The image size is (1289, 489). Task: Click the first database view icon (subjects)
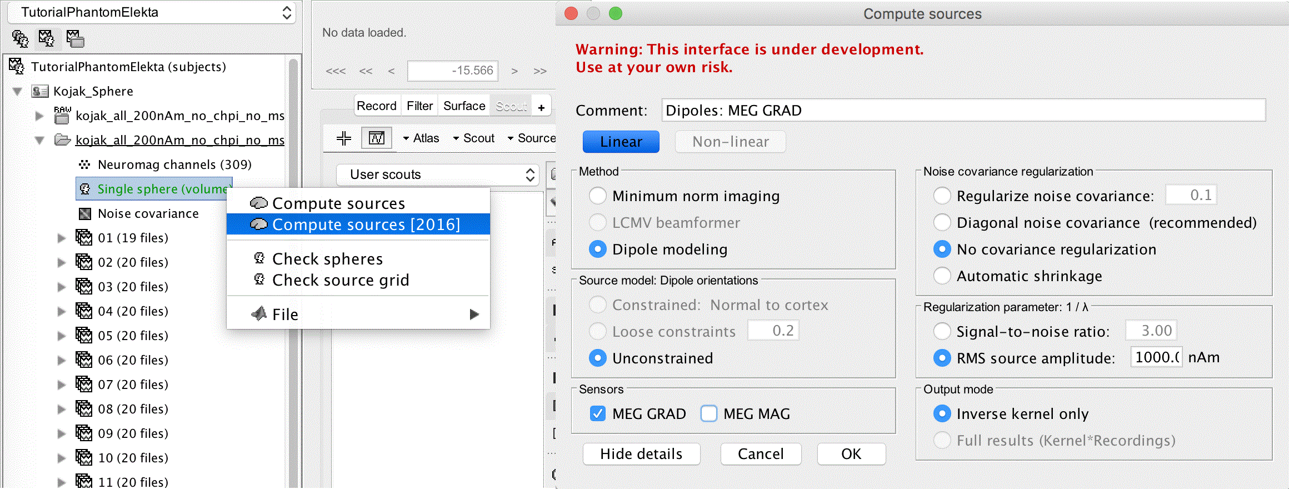click(x=20, y=38)
